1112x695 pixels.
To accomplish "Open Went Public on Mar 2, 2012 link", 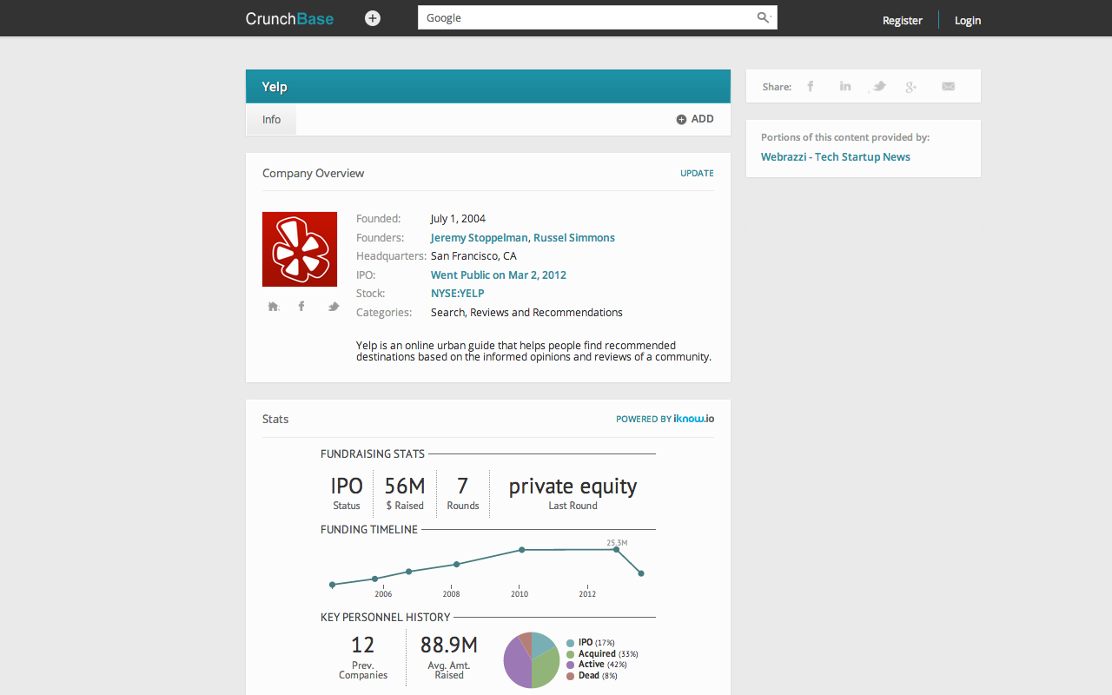I will coord(499,275).
